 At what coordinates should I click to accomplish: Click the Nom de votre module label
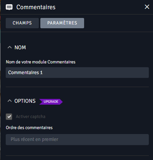click(41, 62)
